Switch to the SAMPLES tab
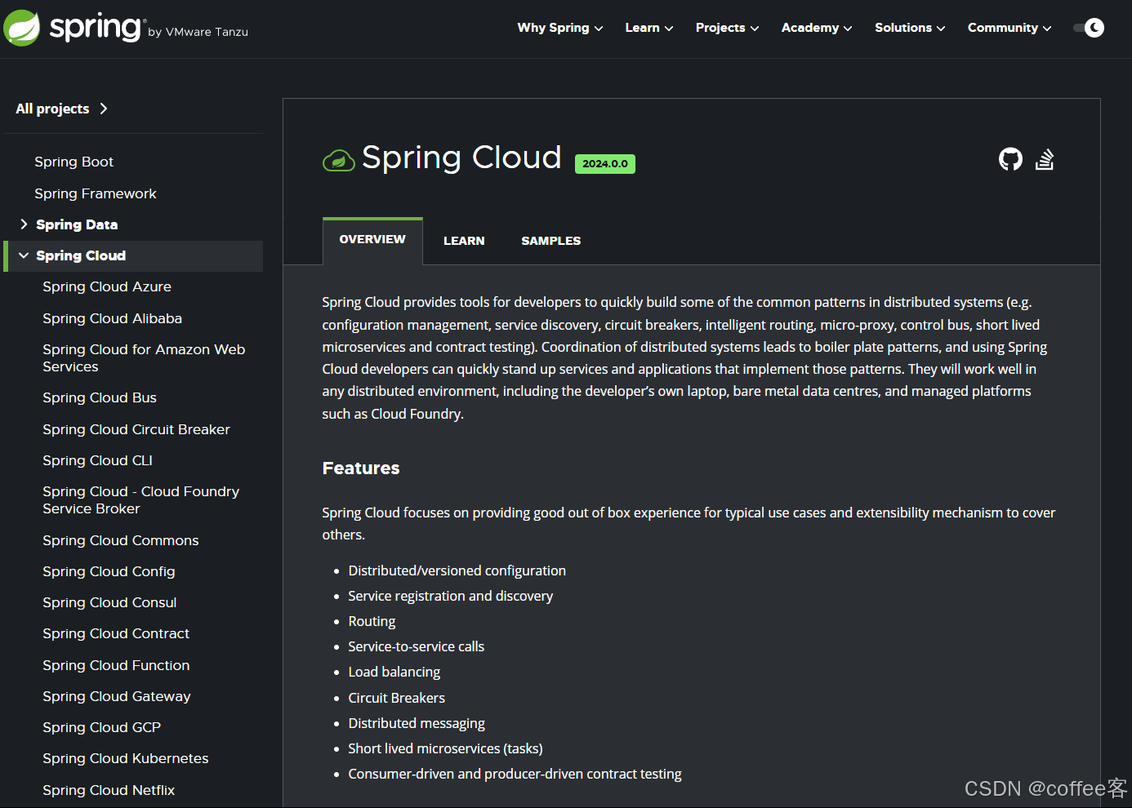Image resolution: width=1132 pixels, height=808 pixels. [x=551, y=241]
